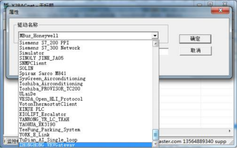Select YeeFung_Parking_System driver

pyautogui.click(x=85, y=130)
